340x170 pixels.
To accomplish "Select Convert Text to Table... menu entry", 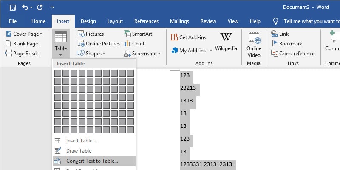I will click(x=94, y=161).
